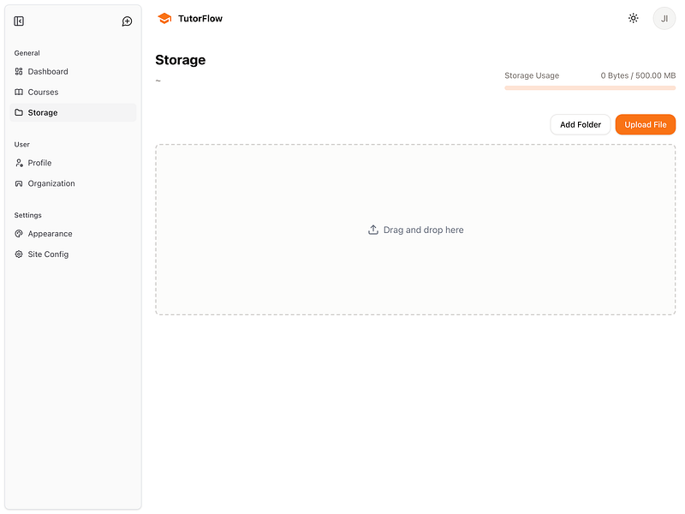Click the TutorFlow graduation cap logo

tap(163, 17)
